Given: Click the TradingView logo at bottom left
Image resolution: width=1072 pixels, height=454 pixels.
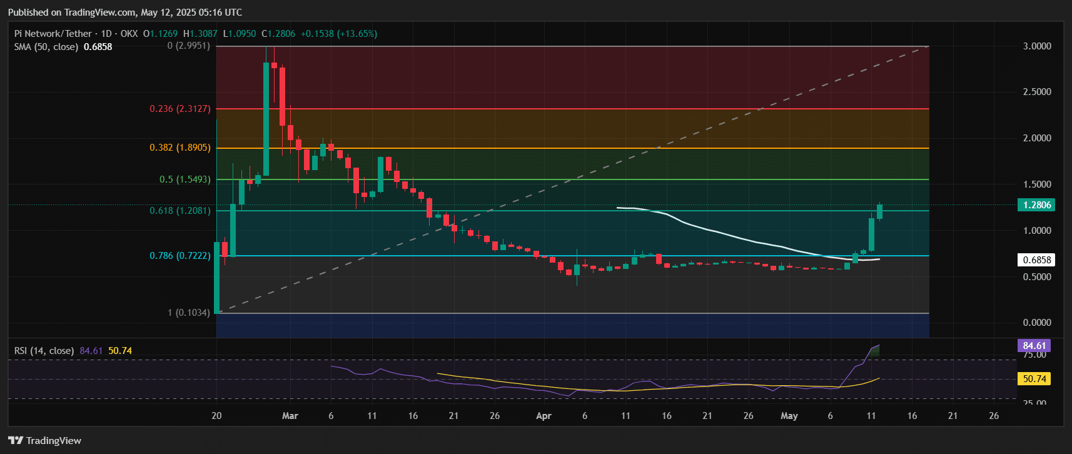Looking at the screenshot, I should [x=44, y=440].
